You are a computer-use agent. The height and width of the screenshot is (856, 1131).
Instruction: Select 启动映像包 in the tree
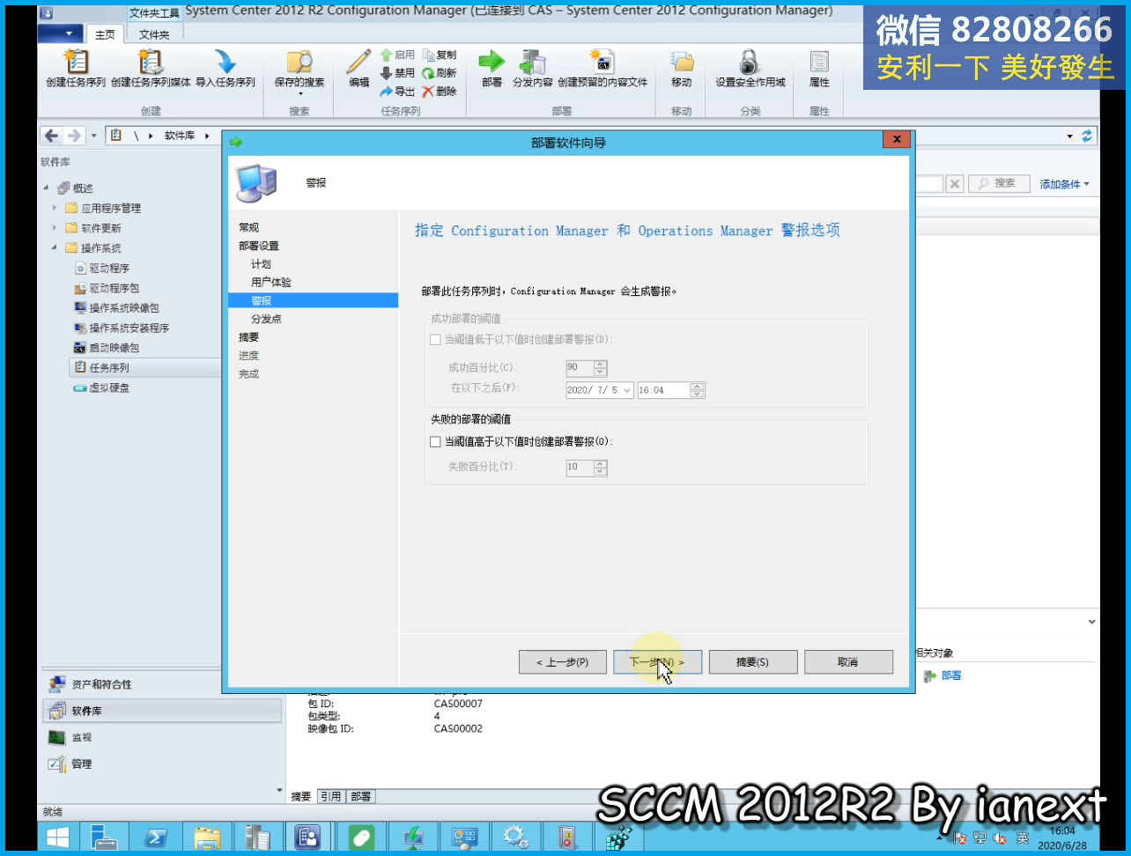107,348
